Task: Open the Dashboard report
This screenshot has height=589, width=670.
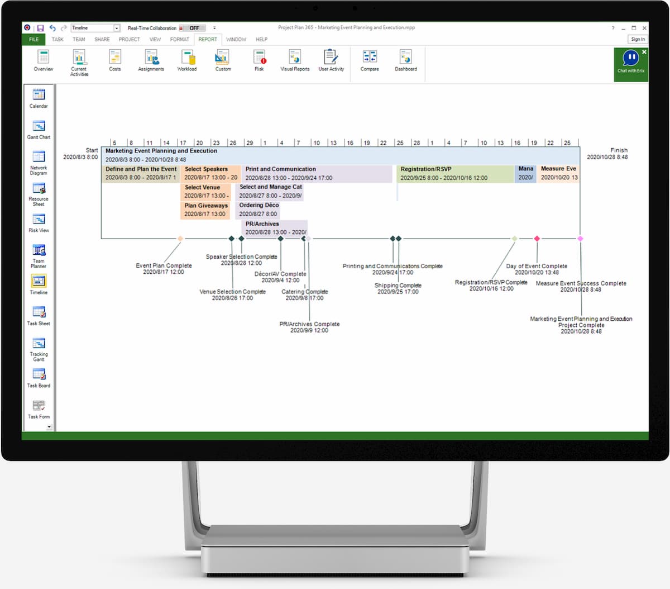Action: click(x=406, y=61)
